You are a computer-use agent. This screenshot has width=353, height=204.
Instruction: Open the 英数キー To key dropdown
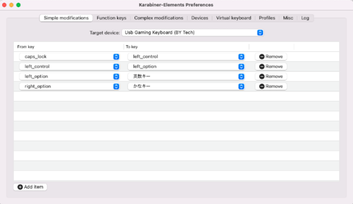tap(186, 76)
